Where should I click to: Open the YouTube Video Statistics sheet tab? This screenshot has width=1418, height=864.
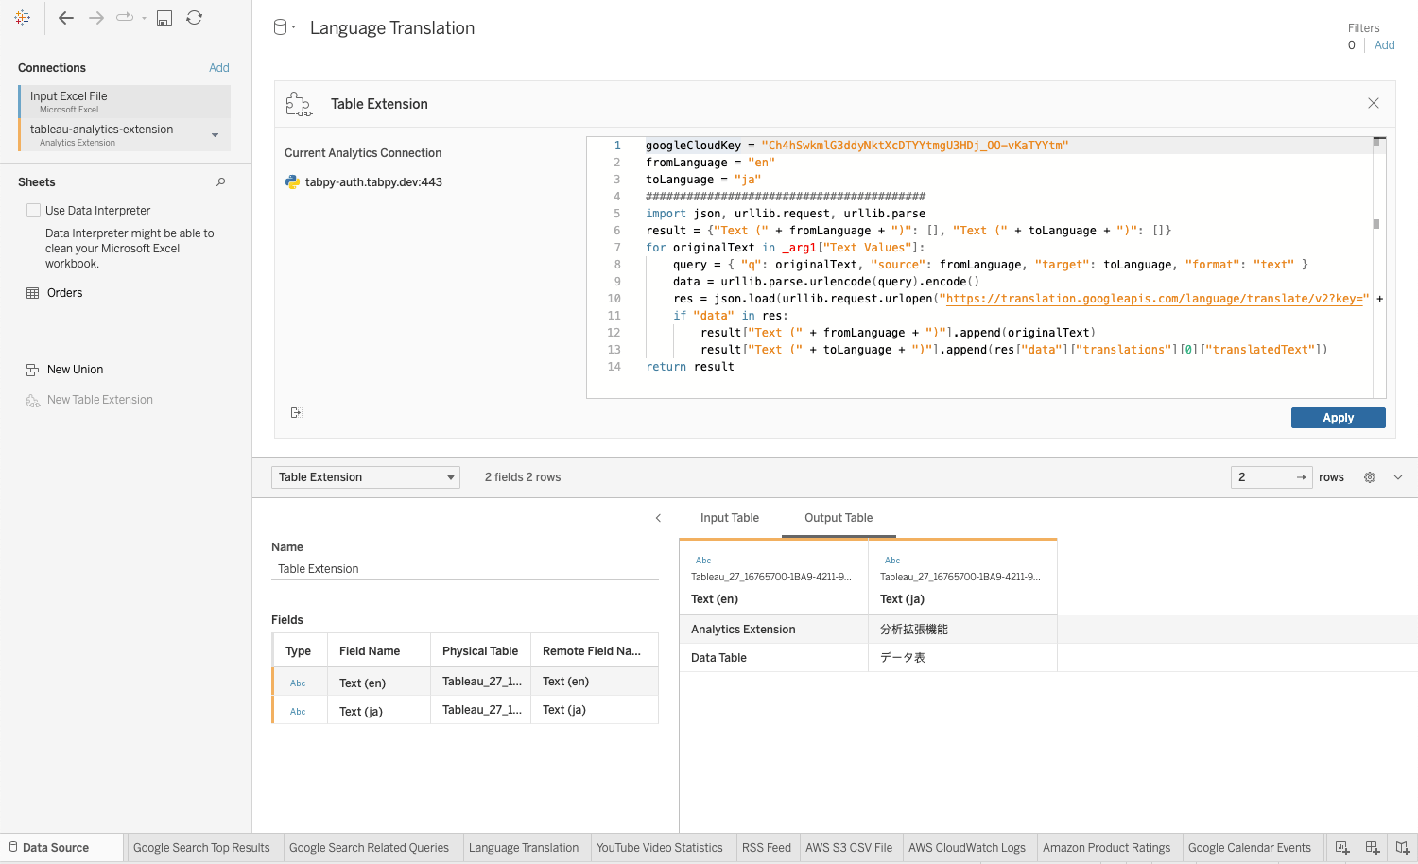click(660, 848)
